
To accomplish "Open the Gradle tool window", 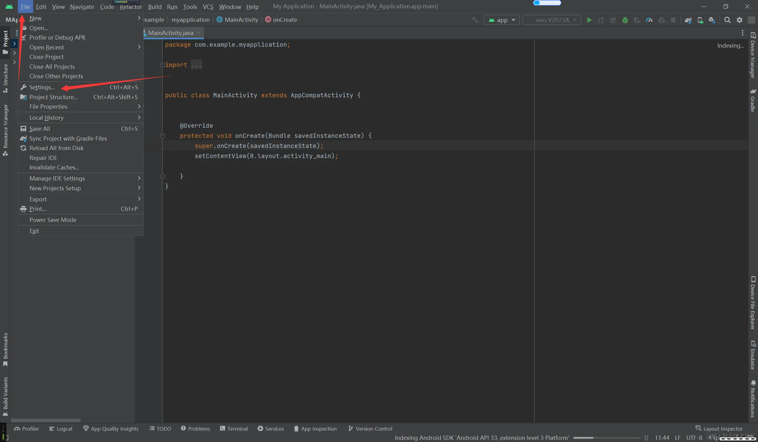I will click(753, 100).
